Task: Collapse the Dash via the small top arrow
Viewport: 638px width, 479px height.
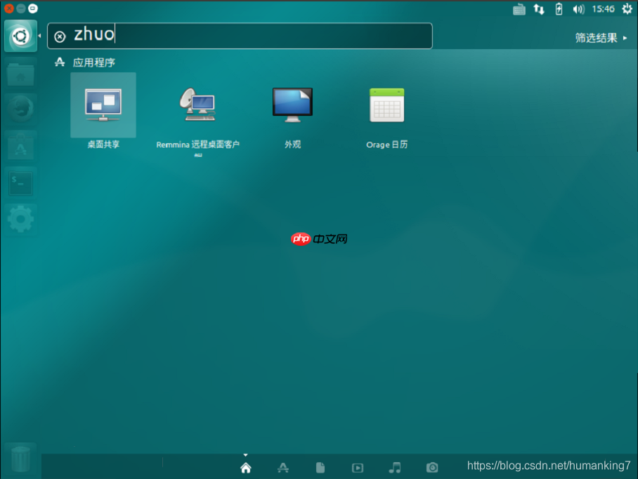Action: pos(245,454)
